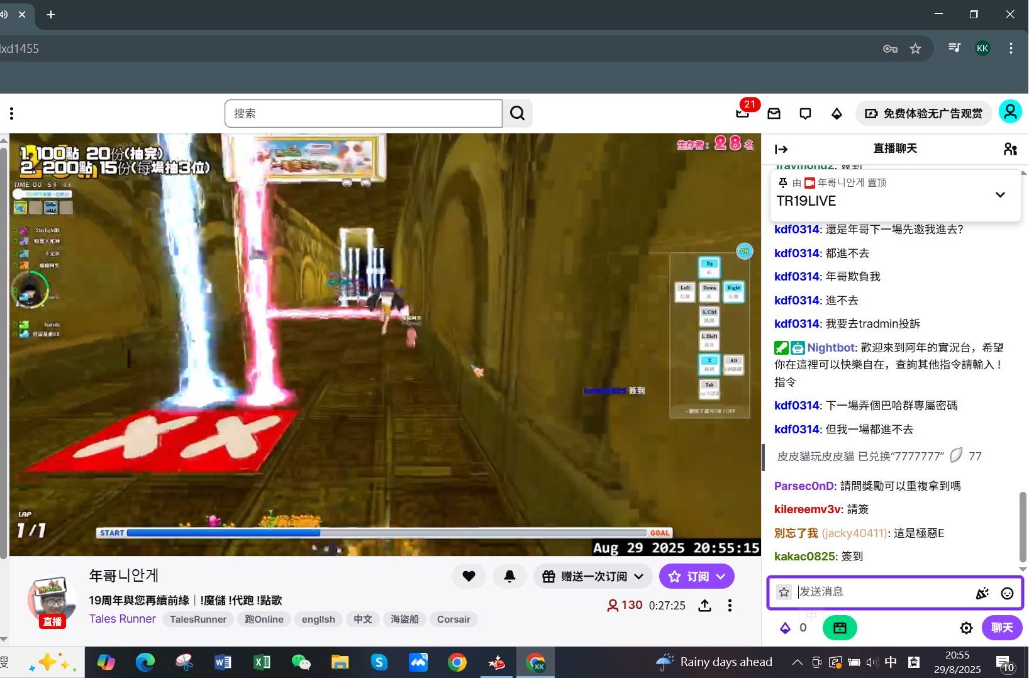This screenshot has height=678, width=1029.
Task: Toggle follow with the heart button
Action: pyautogui.click(x=469, y=576)
